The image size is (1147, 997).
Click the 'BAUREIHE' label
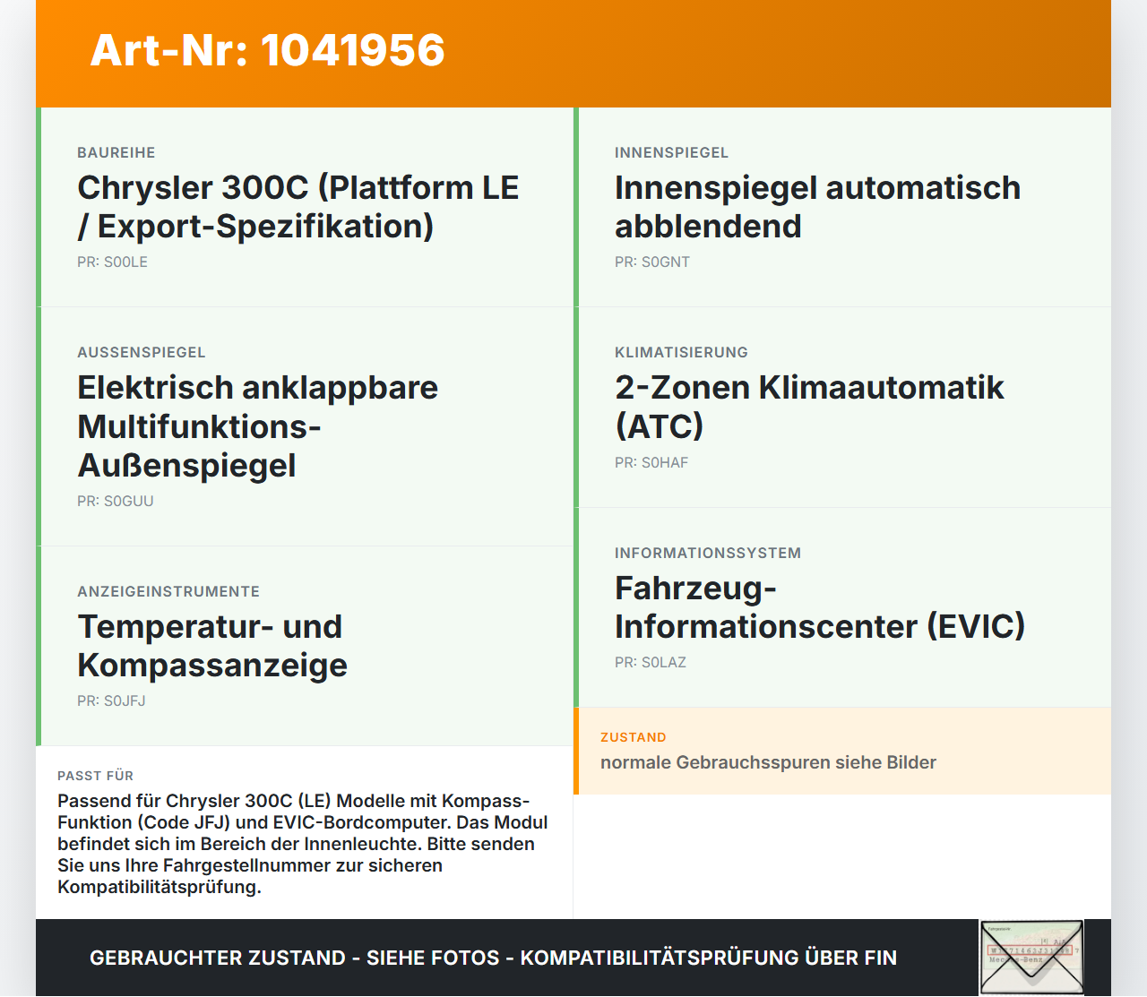click(x=116, y=153)
